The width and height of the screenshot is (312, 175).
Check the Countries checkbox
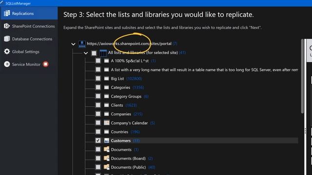(98, 132)
